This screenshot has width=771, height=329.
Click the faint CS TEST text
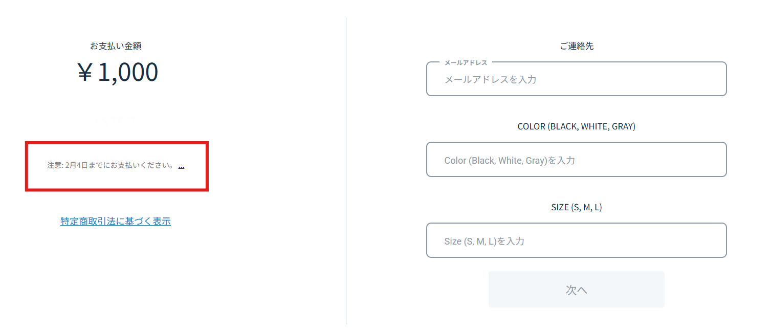(x=116, y=120)
